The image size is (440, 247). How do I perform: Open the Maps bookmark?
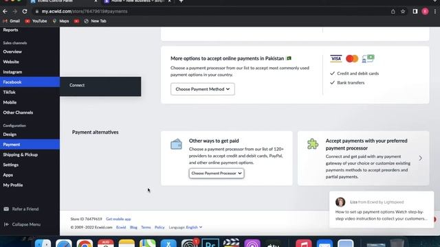pos(60,21)
